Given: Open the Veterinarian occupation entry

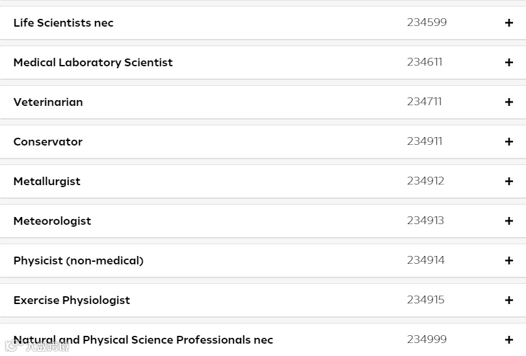Looking at the screenshot, I should coord(48,102).
